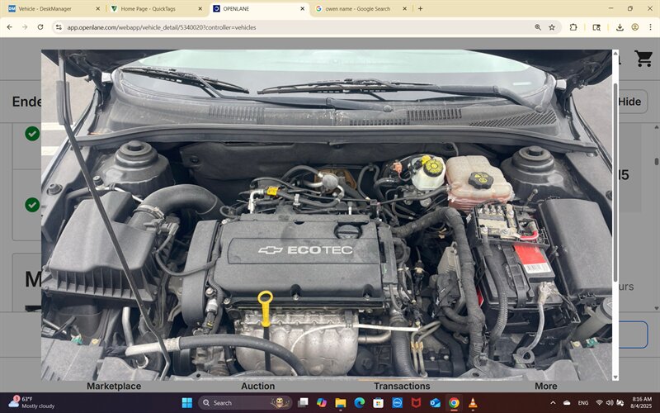Open the Chrome profile icon
660x413 pixels.
(634, 27)
